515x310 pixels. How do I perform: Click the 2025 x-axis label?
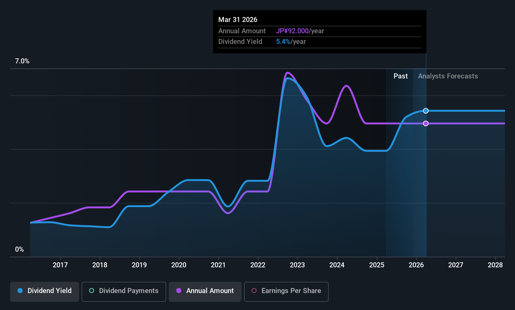(x=377, y=265)
